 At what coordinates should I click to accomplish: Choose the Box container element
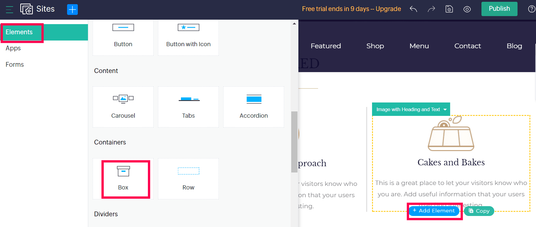pyautogui.click(x=123, y=179)
